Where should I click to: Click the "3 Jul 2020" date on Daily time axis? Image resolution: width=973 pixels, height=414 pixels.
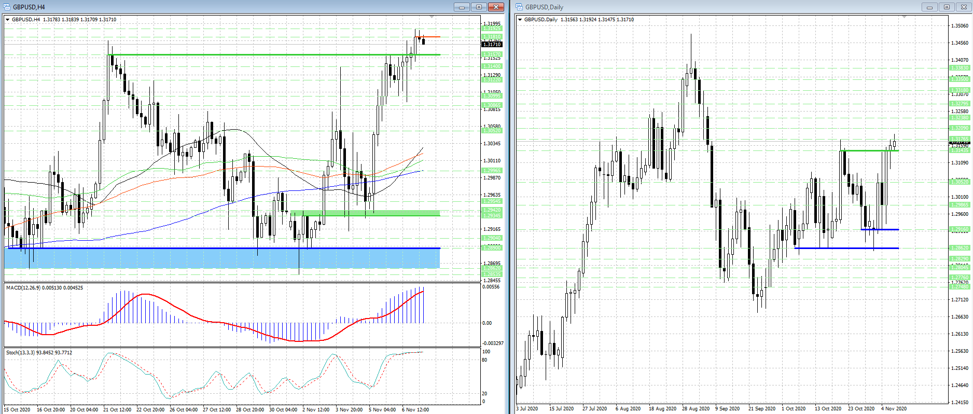[527, 409]
